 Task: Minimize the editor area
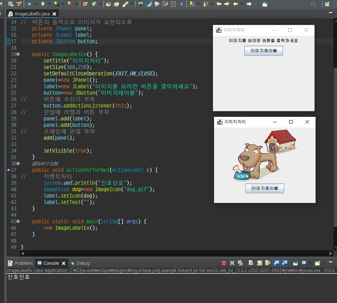tap(331, 13)
